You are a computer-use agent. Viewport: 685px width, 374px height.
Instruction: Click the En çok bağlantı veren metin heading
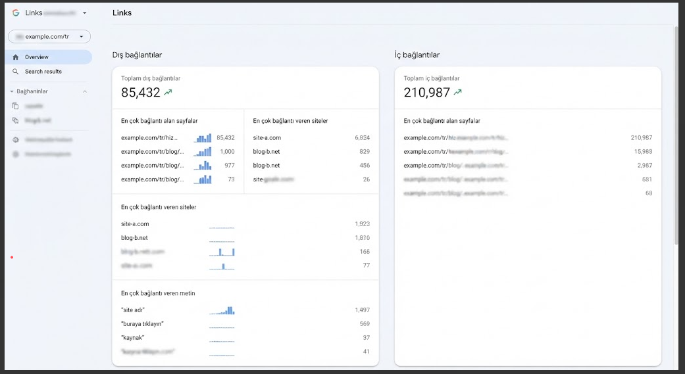click(158, 293)
